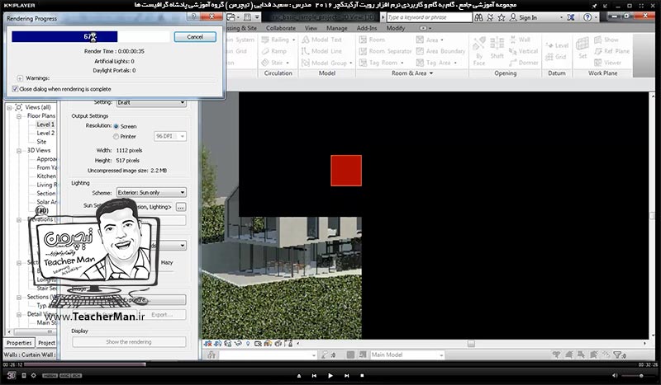Toggle Close dialog when rendering is complete
Screen dimensions: 661x385
(x=15, y=89)
